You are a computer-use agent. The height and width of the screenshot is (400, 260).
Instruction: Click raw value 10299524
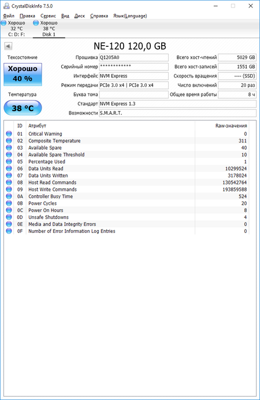pos(236,168)
